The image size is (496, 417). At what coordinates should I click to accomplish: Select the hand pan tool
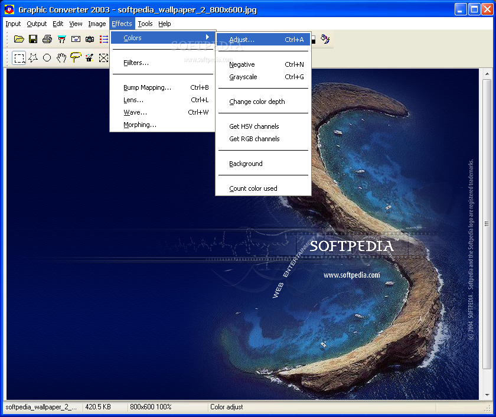point(61,58)
